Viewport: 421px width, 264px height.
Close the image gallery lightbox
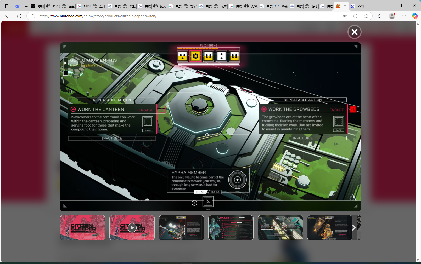coord(354,32)
